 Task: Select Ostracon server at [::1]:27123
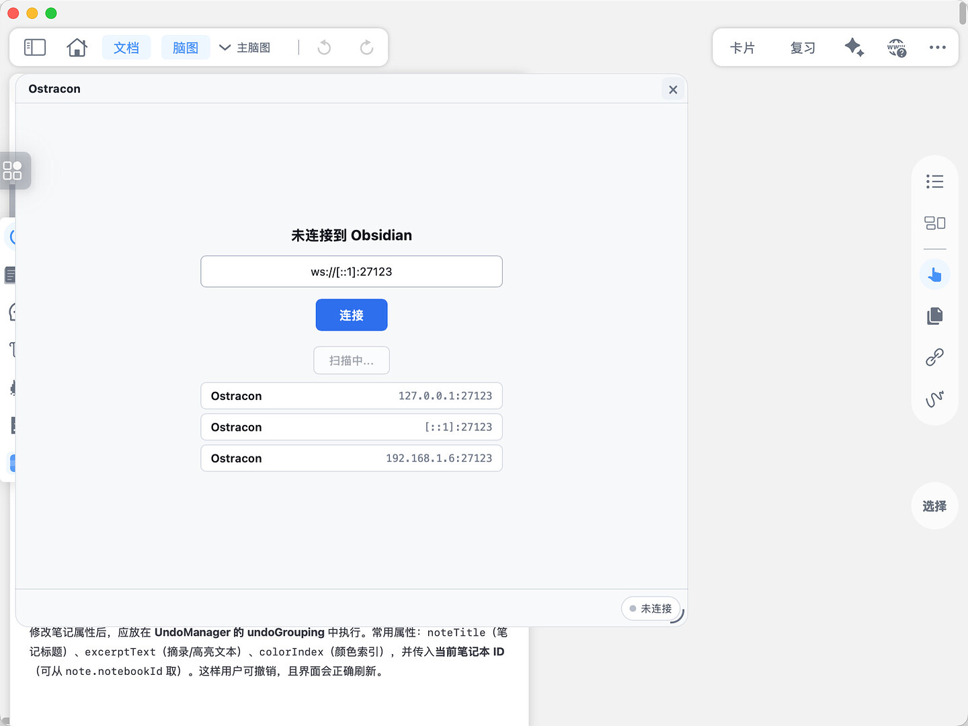point(352,427)
